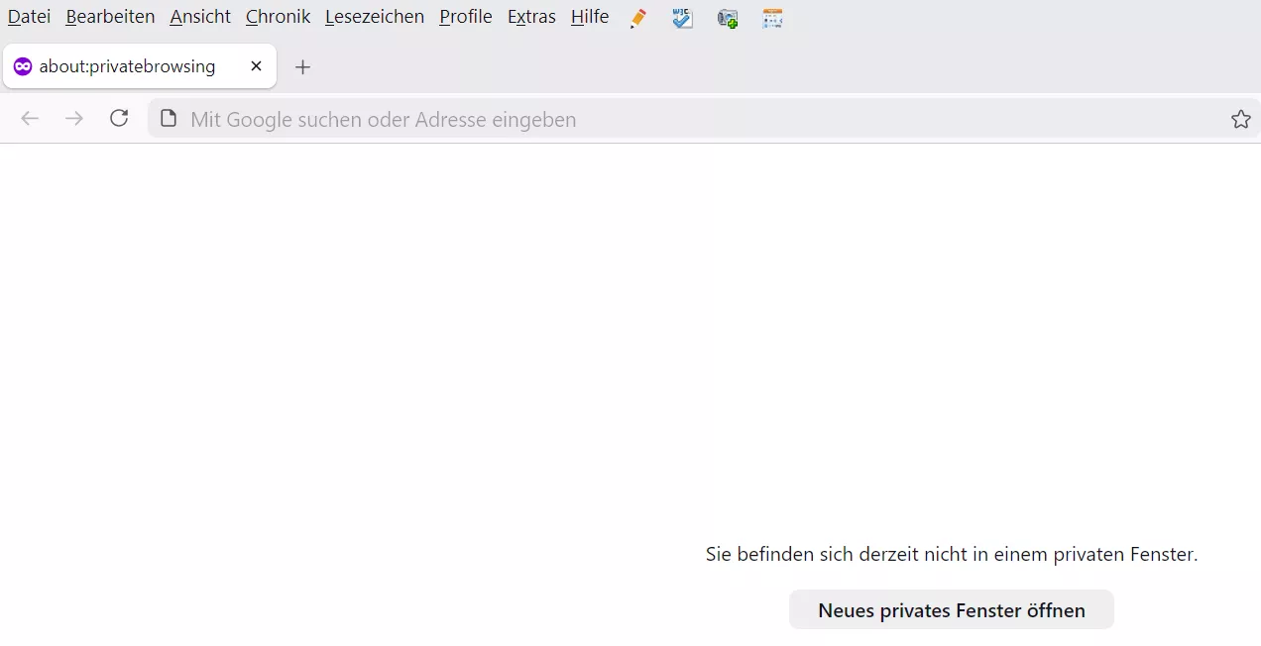Open the Lesezeichen menu
Screen dimensions: 1261x646
point(375,17)
